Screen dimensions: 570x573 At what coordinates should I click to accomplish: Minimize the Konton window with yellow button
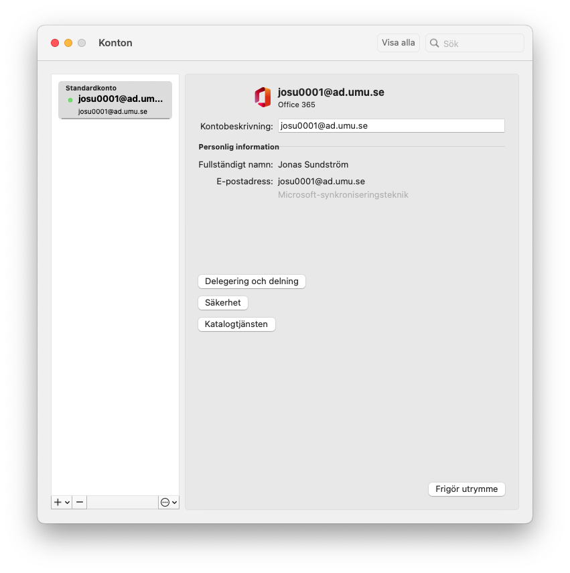(x=68, y=43)
